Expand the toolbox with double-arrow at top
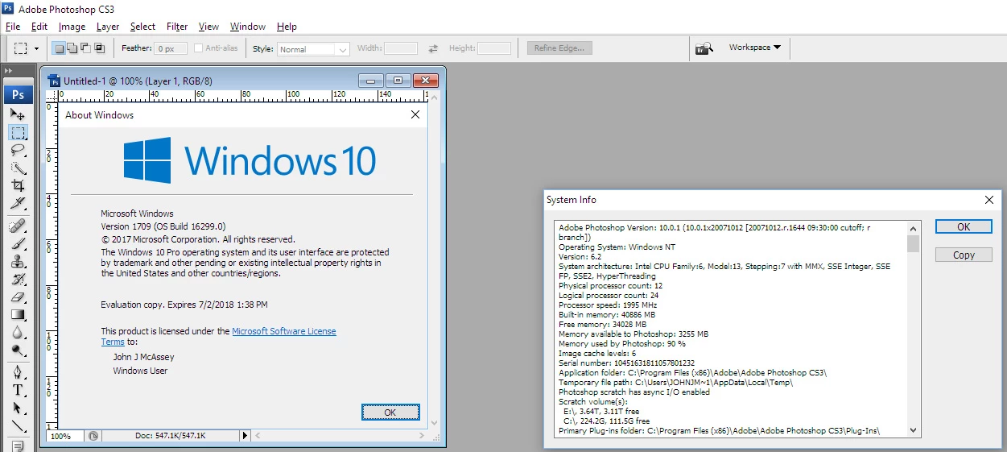The height and width of the screenshot is (452, 1007). pos(9,71)
